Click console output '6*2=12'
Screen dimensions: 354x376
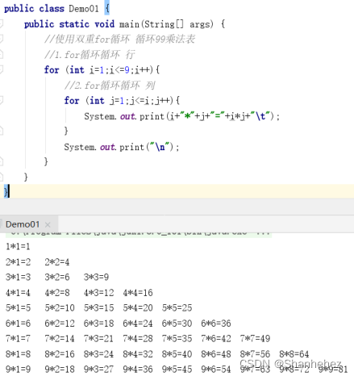tap(60, 323)
